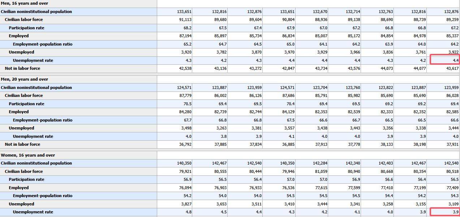Click the 43,617 not in labor force value
Image resolution: width=460 pixels, height=217 pixels.
[x=452, y=68]
